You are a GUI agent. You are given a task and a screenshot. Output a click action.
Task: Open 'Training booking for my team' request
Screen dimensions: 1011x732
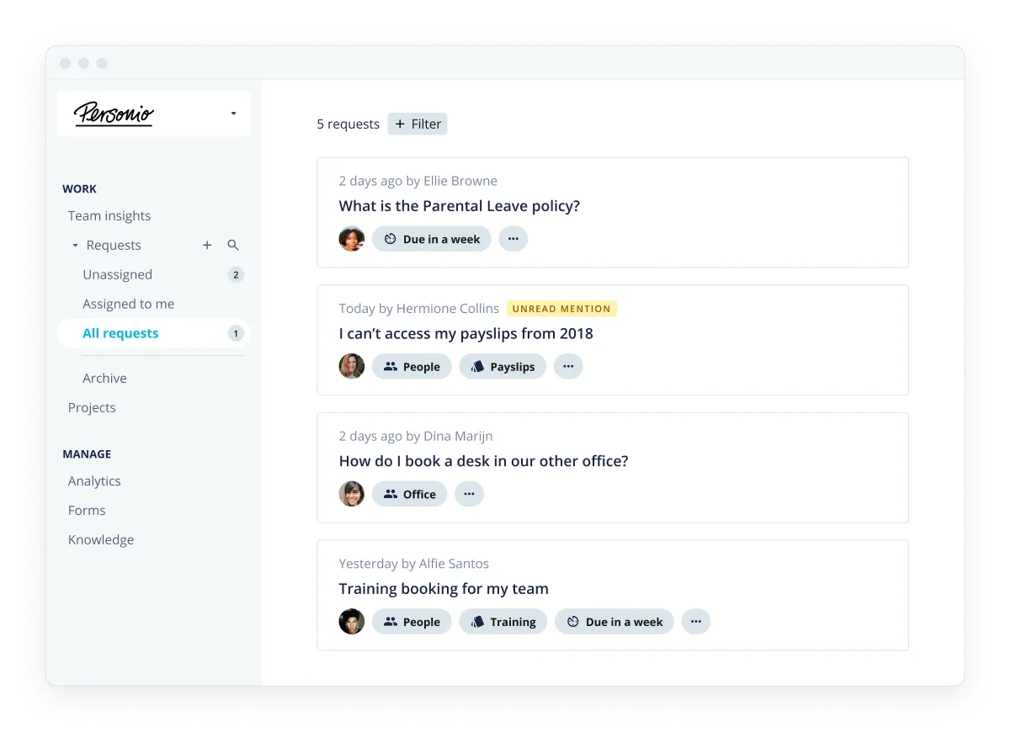click(444, 588)
